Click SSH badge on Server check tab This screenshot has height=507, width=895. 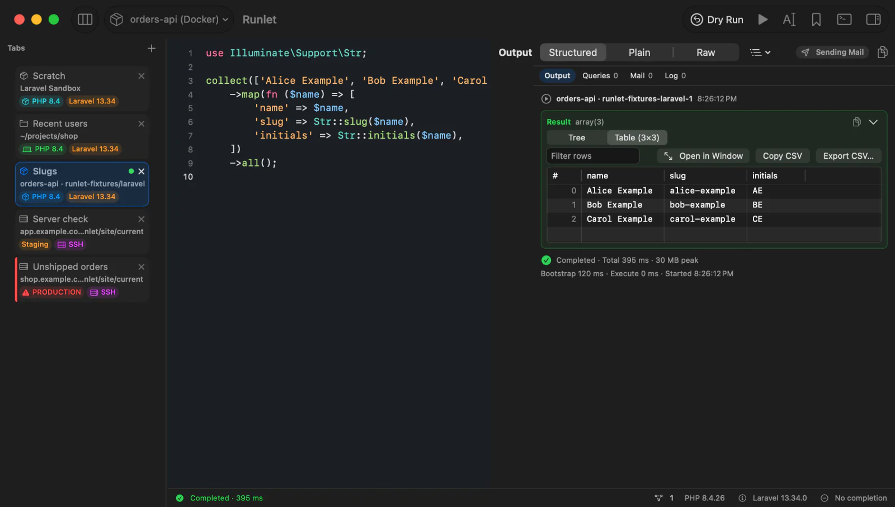(70, 245)
